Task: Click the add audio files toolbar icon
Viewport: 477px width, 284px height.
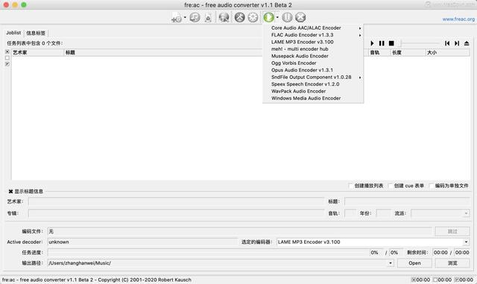Action: coord(177,17)
